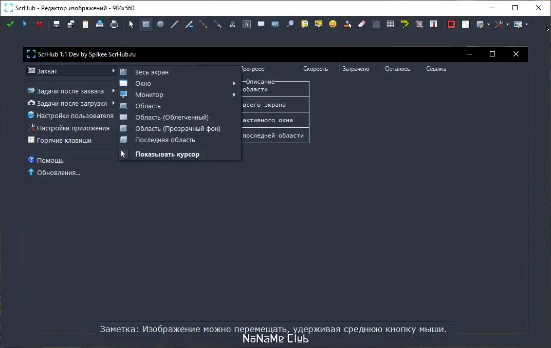Copy the image to clipboard via clipboard icon
The image size is (551, 348).
85,24
